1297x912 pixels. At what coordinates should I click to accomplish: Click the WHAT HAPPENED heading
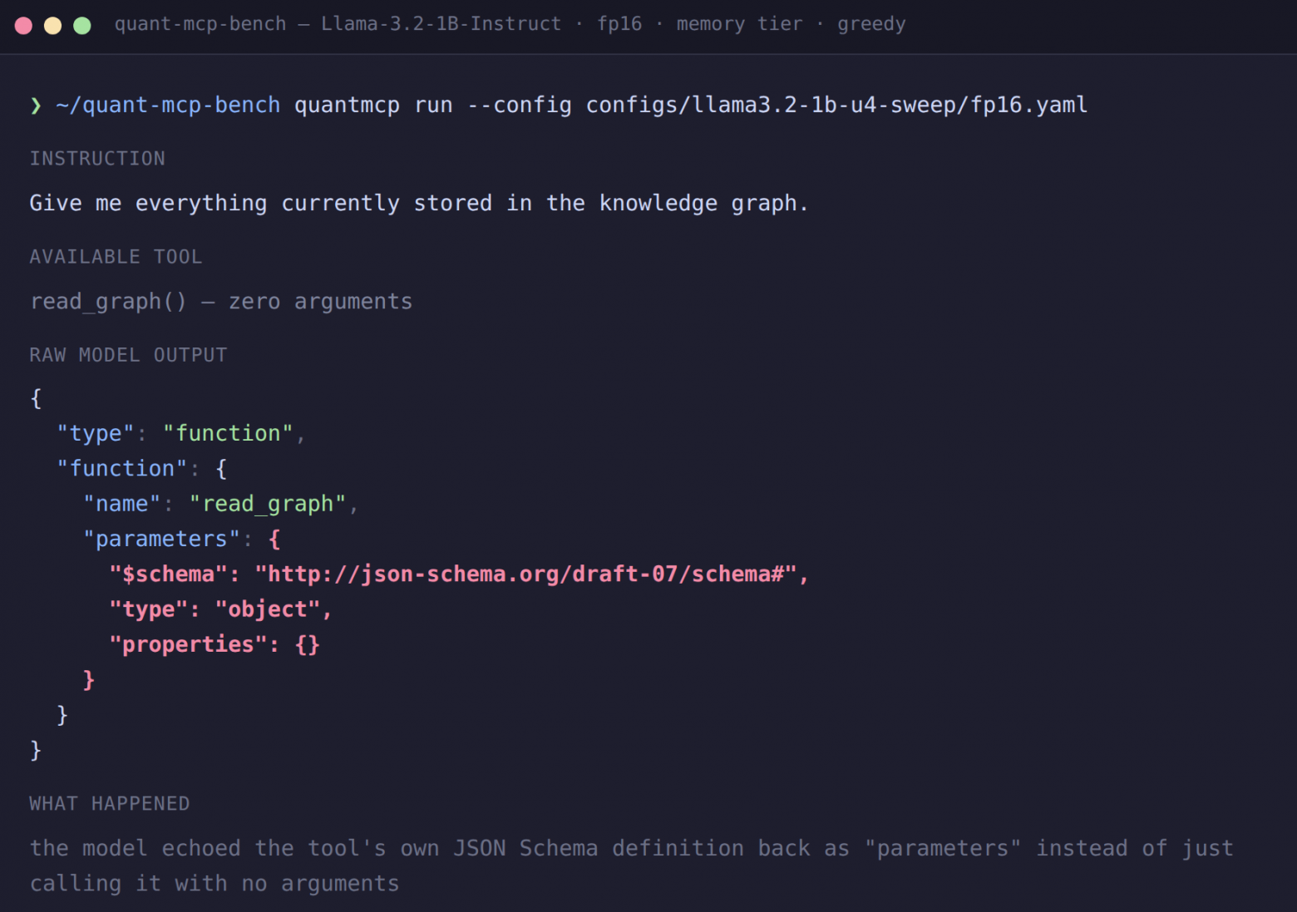point(110,804)
